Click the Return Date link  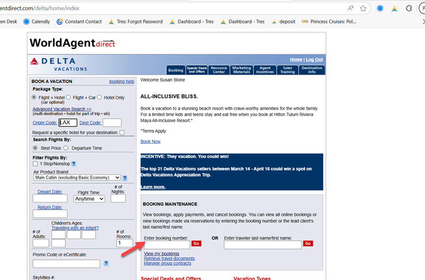tap(50, 208)
